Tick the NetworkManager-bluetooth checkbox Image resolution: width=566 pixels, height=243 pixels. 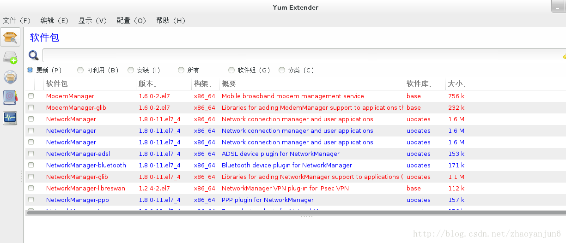31,165
